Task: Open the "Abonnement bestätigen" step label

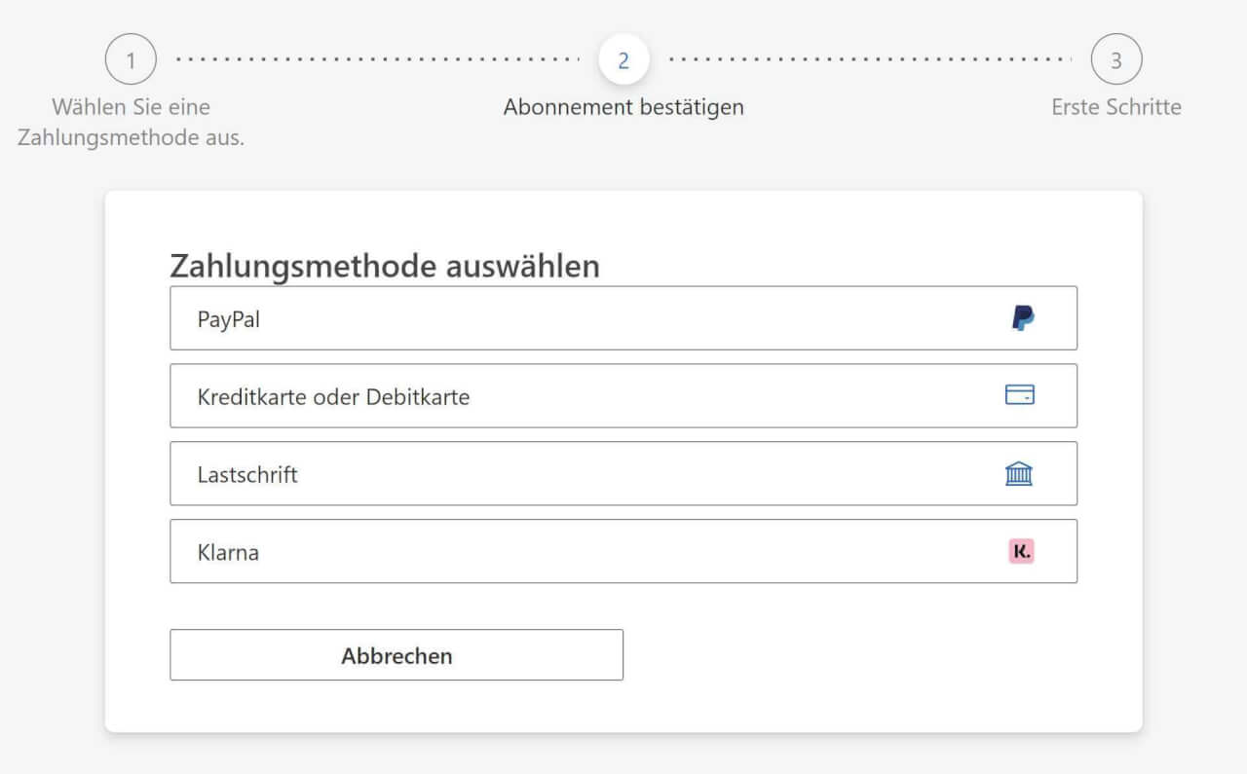Action: tap(623, 107)
